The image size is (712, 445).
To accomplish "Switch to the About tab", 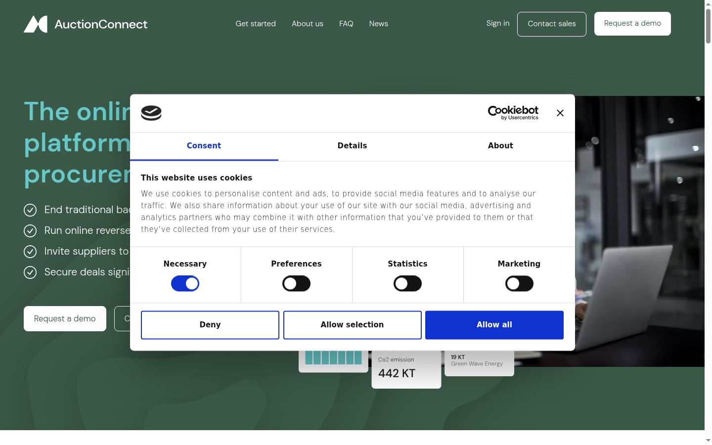I will tap(500, 146).
